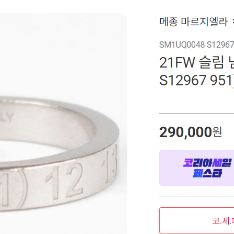The height and width of the screenshot is (234, 234).
Task: Click the 페스타 logo text
Action: click(207, 173)
